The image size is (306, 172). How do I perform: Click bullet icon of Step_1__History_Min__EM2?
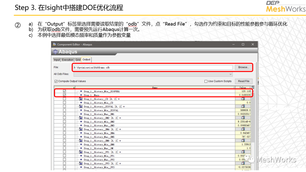click(81, 122)
